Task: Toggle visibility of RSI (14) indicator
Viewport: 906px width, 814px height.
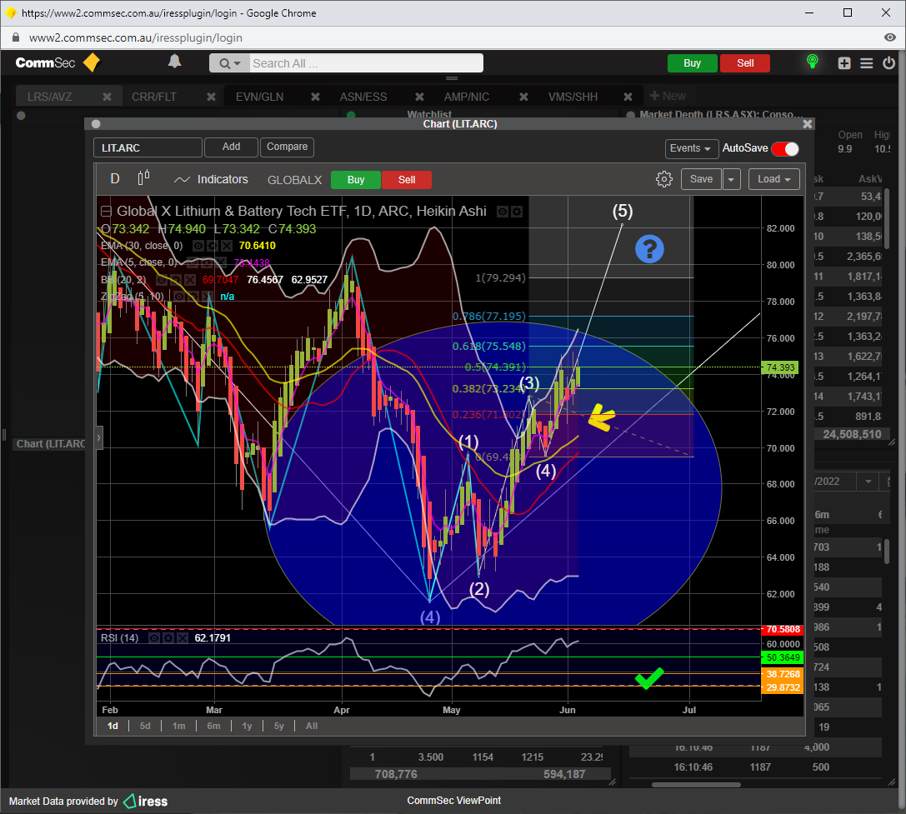Action: click(x=154, y=638)
